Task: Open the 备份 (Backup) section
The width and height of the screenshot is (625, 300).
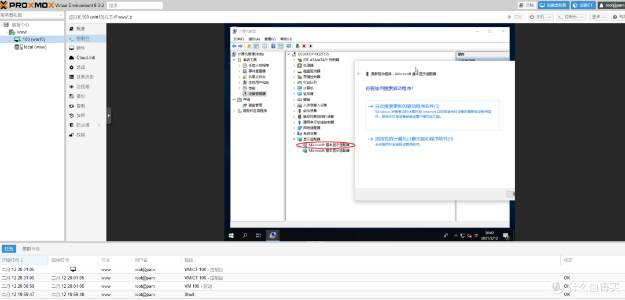Action: click(x=80, y=96)
